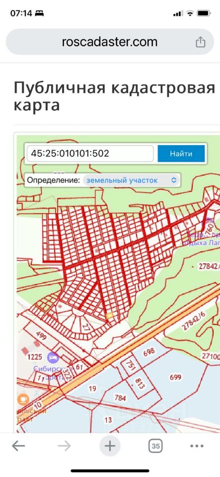This screenshot has height=477, width=220.
Task: Tap the share icon in address bar
Action: coord(200,42)
